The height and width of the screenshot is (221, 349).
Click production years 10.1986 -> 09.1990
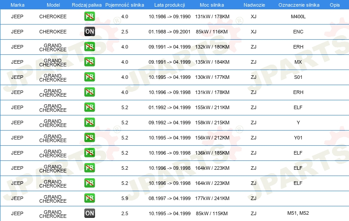pos(170,16)
